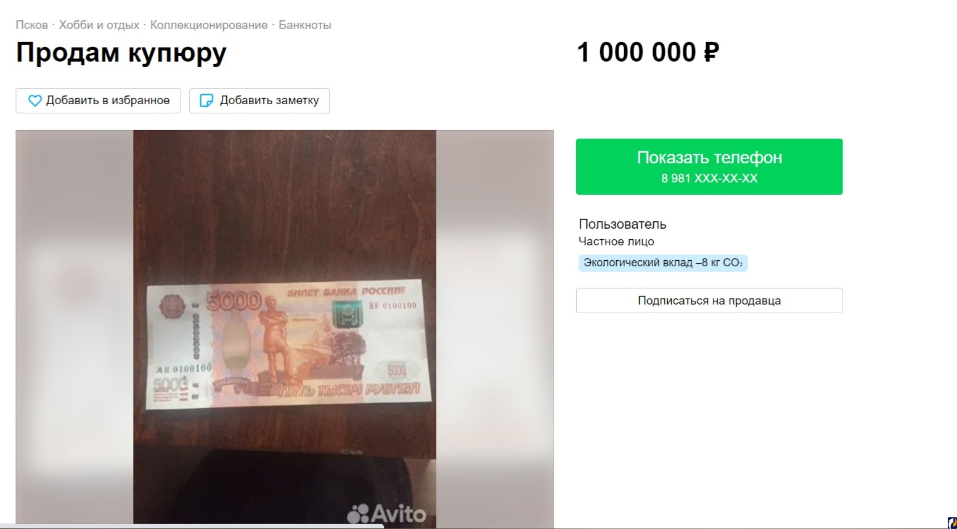The height and width of the screenshot is (529, 957).
Task: Click the Экологический вклад badge
Action: tap(663, 263)
